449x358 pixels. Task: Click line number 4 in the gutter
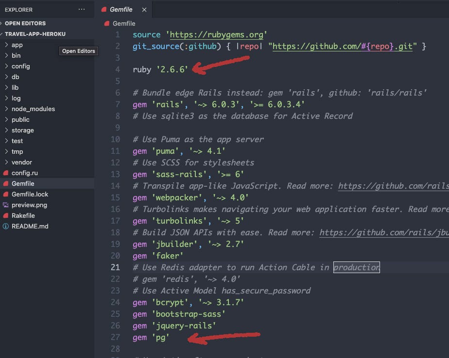pos(118,69)
